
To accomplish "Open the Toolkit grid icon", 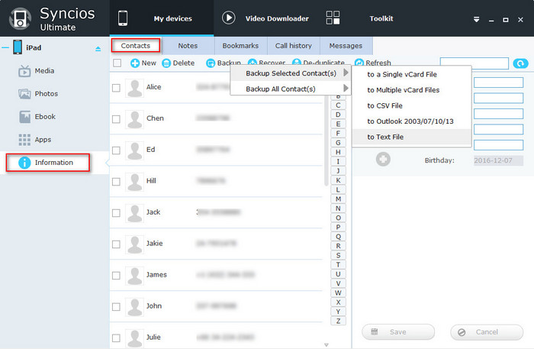I will point(333,18).
